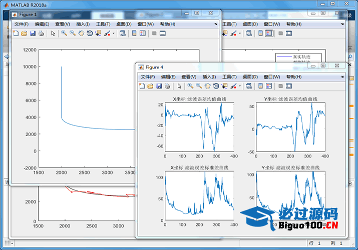Click Print Figure icon in Figure 1 toolbar
The height and width of the screenshot is (250, 358).
click(x=41, y=33)
